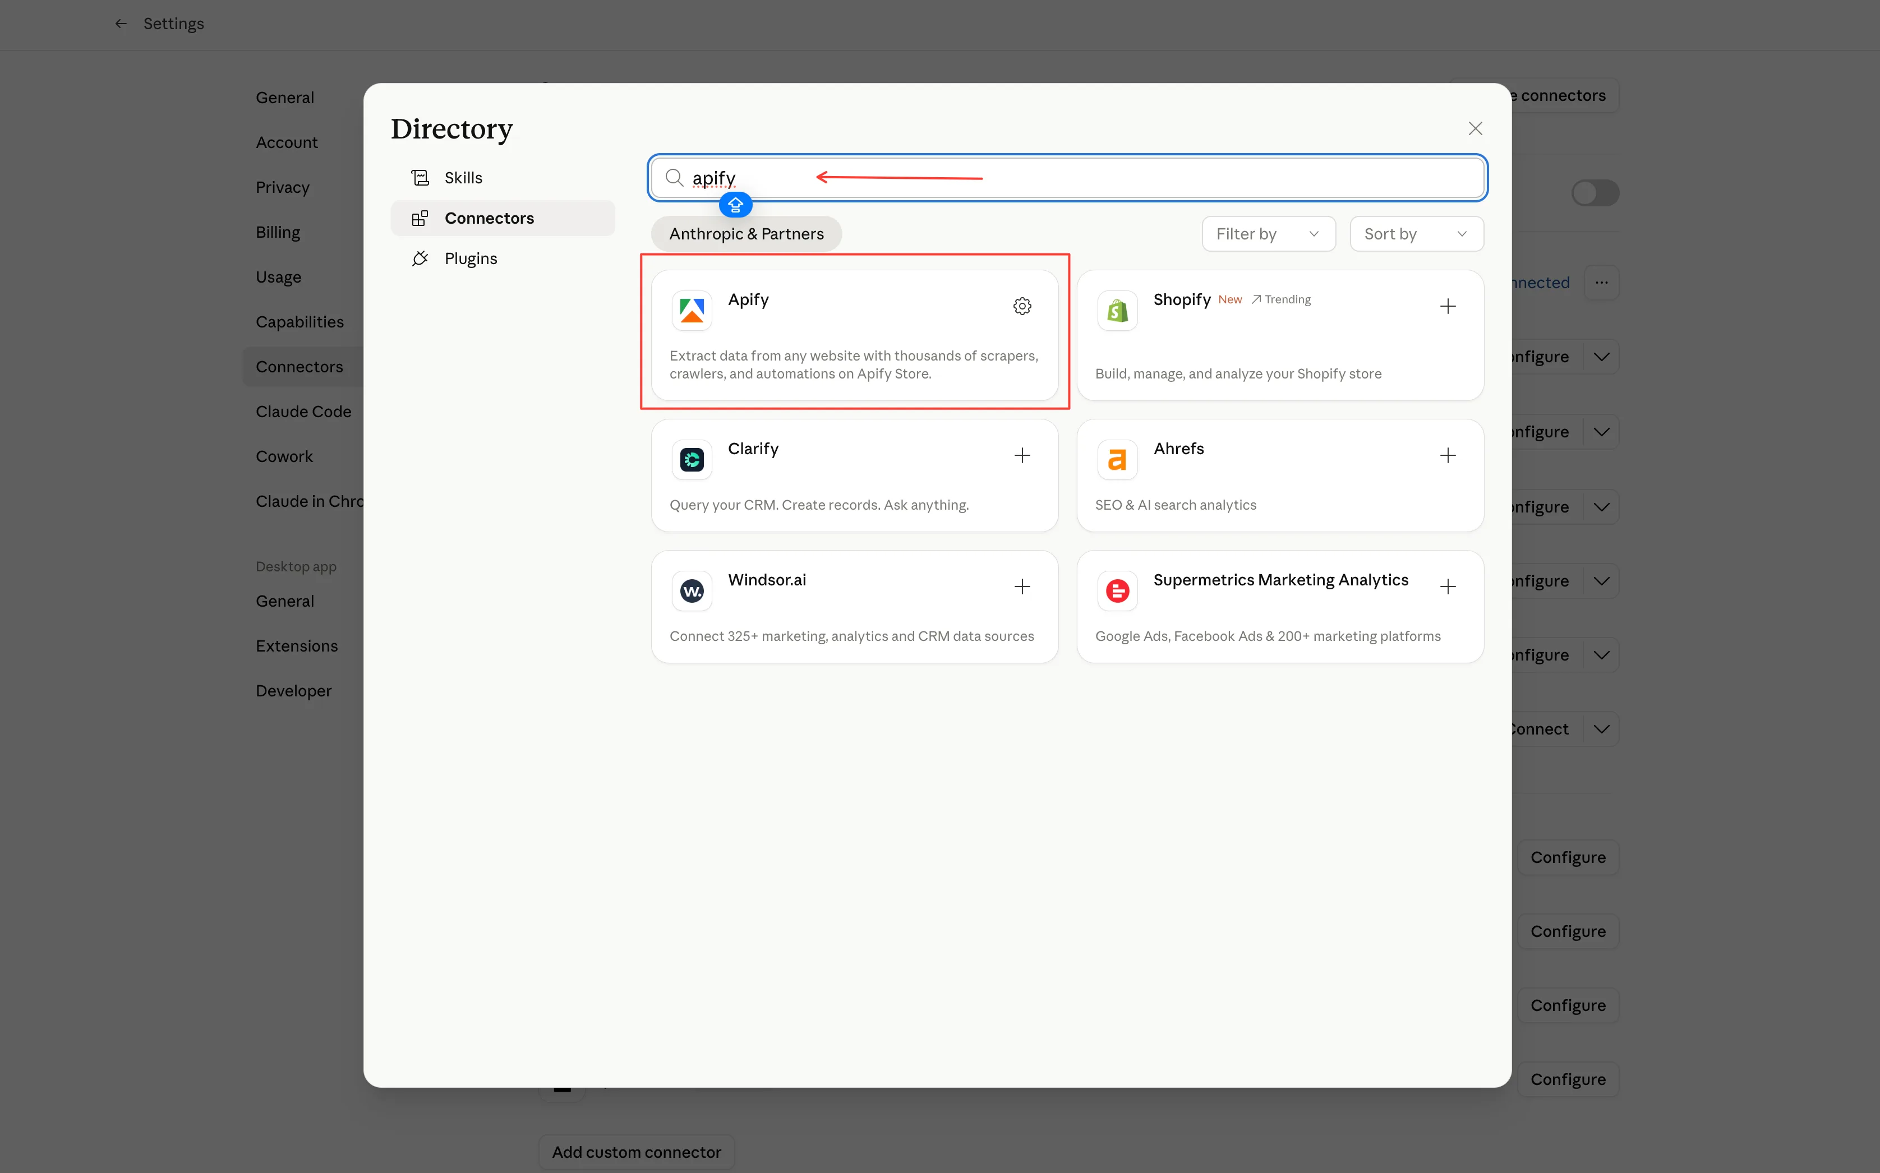This screenshot has height=1173, width=1880.
Task: Add Supermetrics Marketing Analytics with plus icon
Action: click(1447, 586)
